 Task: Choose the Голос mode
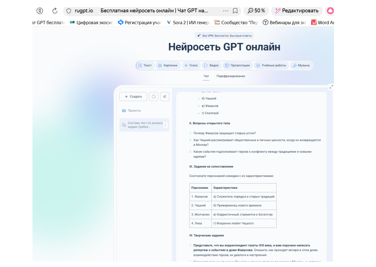[x=191, y=65]
